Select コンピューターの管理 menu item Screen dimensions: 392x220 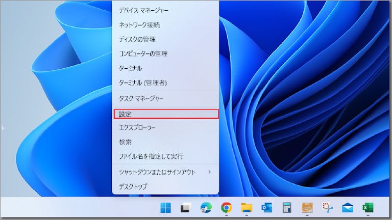click(165, 53)
